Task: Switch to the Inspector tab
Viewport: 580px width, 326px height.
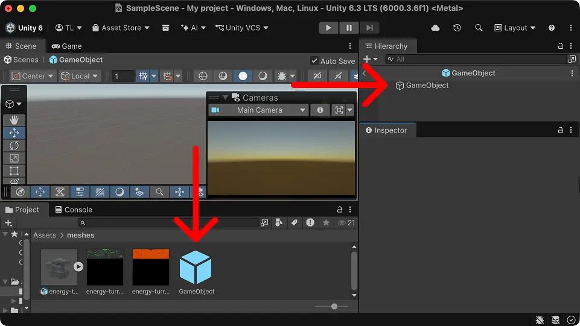Action: pos(386,130)
